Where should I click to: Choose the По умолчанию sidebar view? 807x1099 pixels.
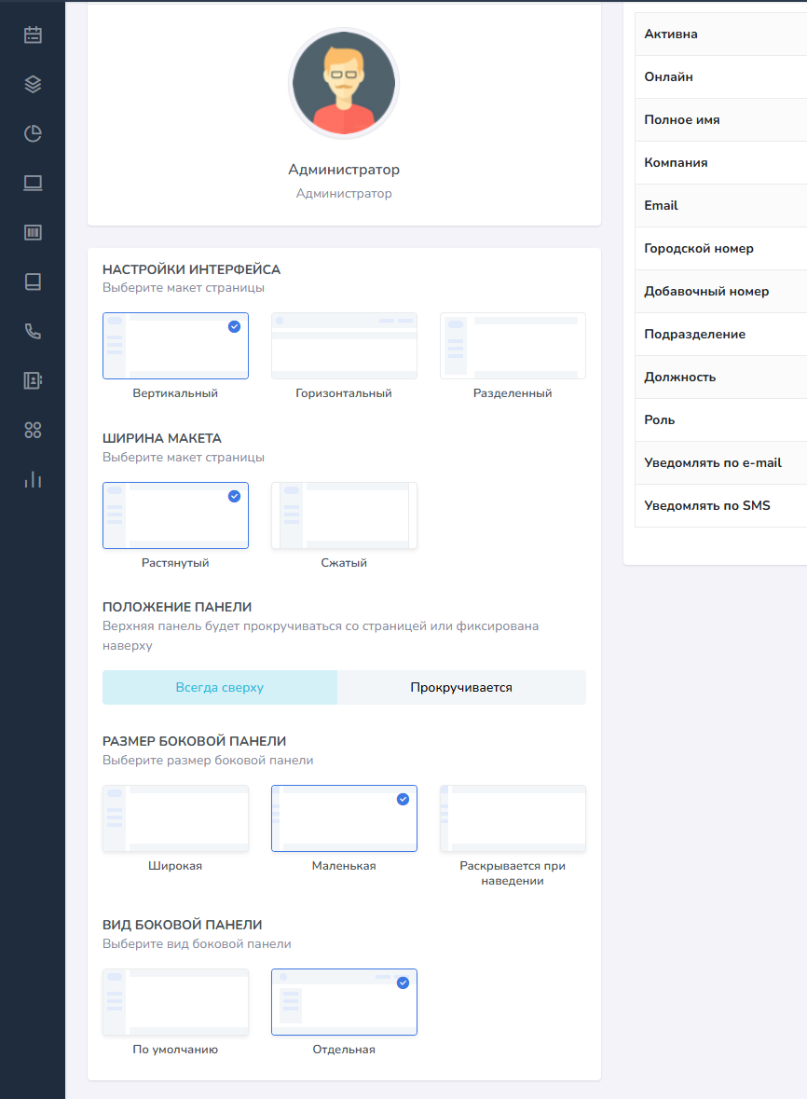coord(175,1002)
